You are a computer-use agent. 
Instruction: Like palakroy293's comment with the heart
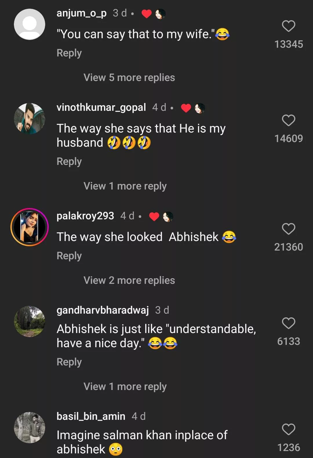click(288, 229)
